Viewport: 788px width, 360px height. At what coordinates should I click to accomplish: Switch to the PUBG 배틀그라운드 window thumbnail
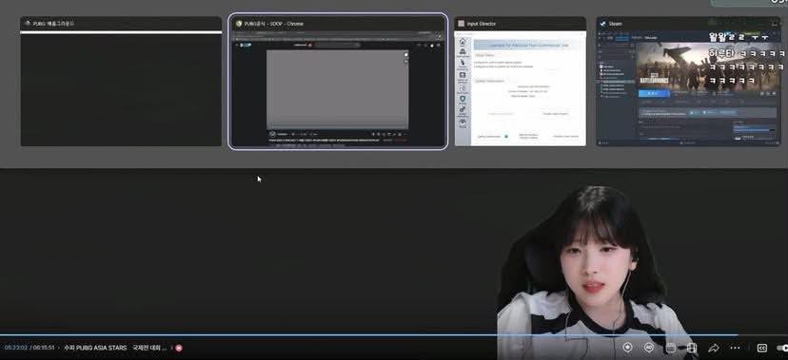coord(121,82)
